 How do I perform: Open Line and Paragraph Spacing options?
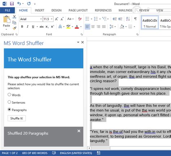[111, 26]
